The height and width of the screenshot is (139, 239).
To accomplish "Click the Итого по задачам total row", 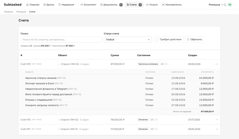I will tap(119, 111).
